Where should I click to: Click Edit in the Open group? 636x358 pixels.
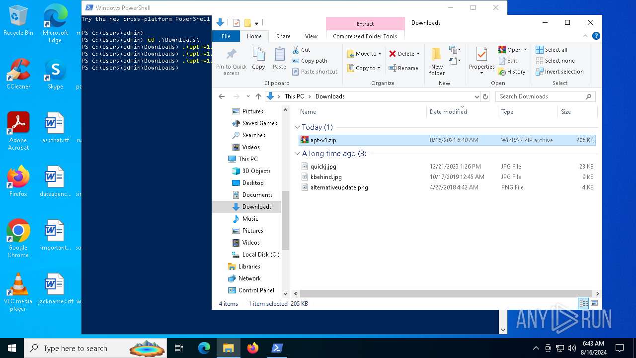(508, 61)
